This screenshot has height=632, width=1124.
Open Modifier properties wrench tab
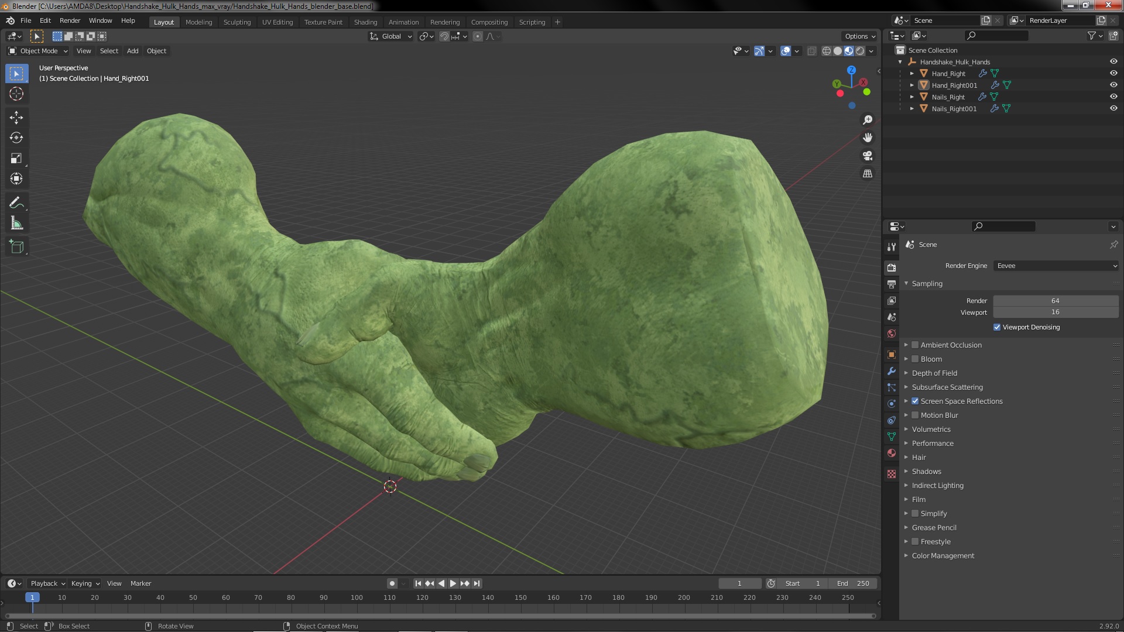click(x=892, y=371)
